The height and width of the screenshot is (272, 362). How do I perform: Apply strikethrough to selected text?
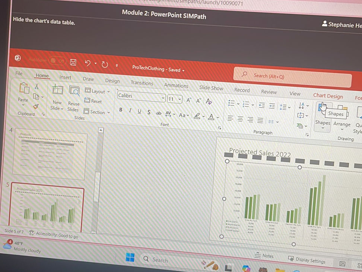159,113
